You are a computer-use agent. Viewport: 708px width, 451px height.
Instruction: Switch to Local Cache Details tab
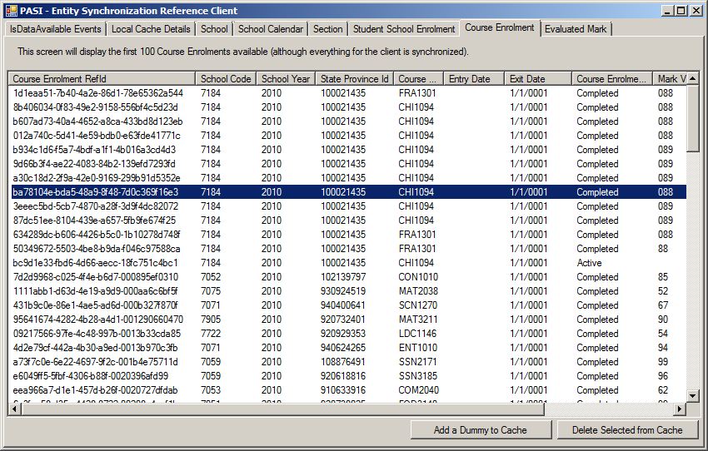click(151, 28)
